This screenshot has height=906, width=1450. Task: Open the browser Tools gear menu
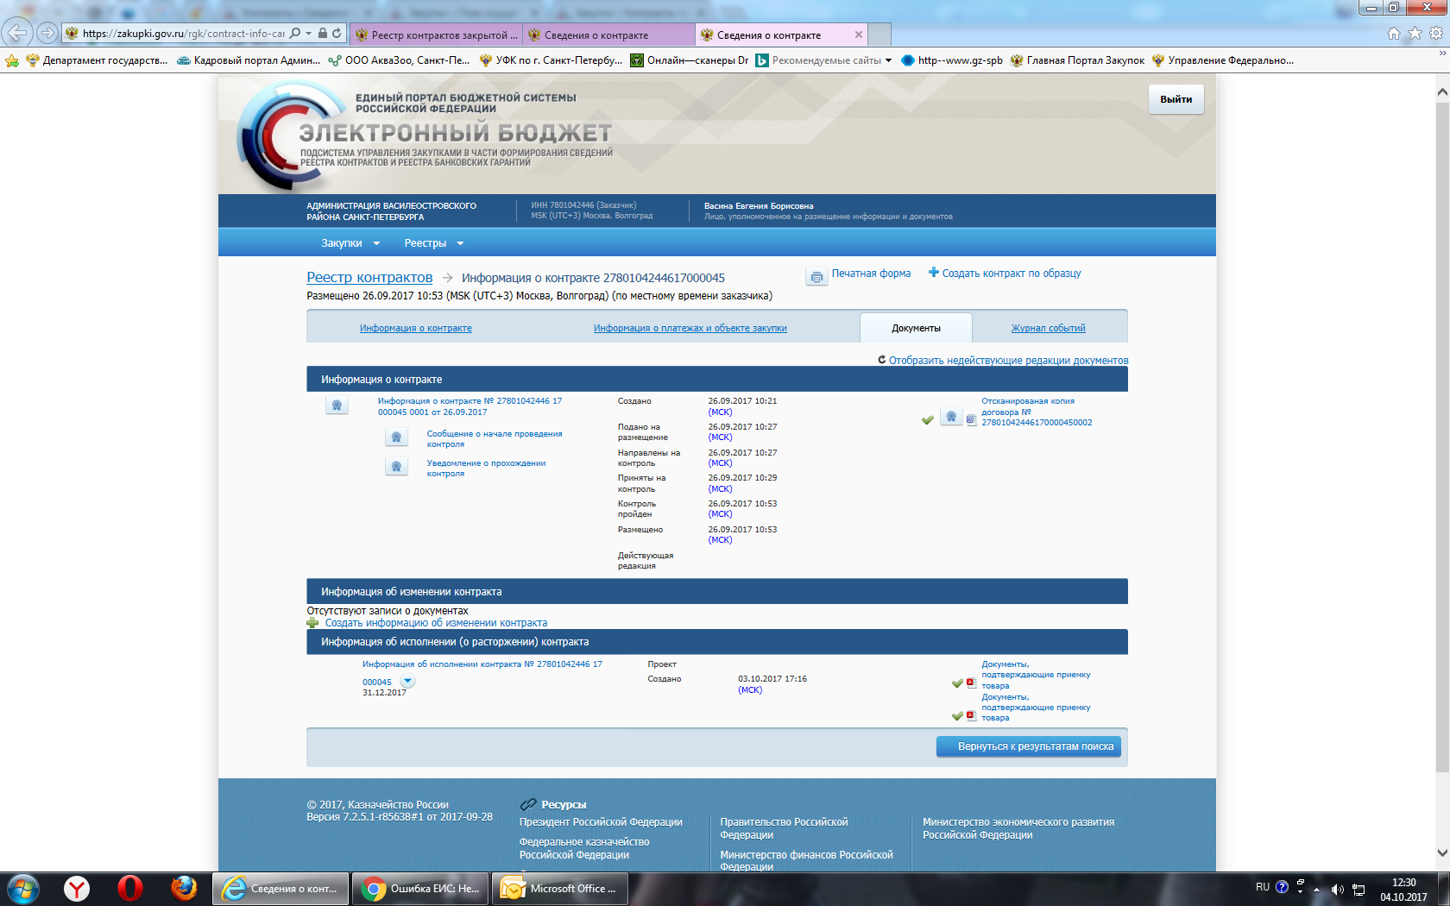(x=1436, y=34)
